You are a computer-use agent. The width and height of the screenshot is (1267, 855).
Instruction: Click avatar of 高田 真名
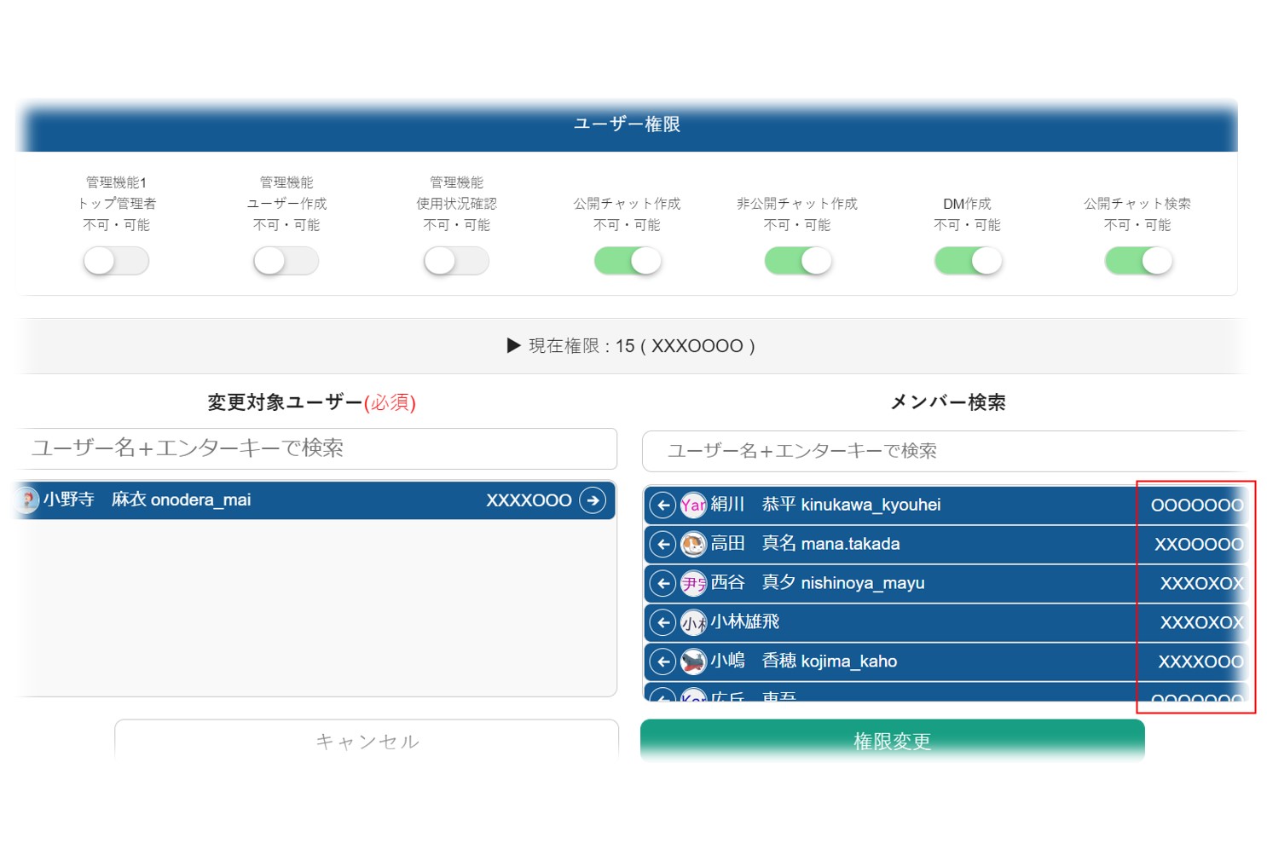pyautogui.click(x=693, y=544)
